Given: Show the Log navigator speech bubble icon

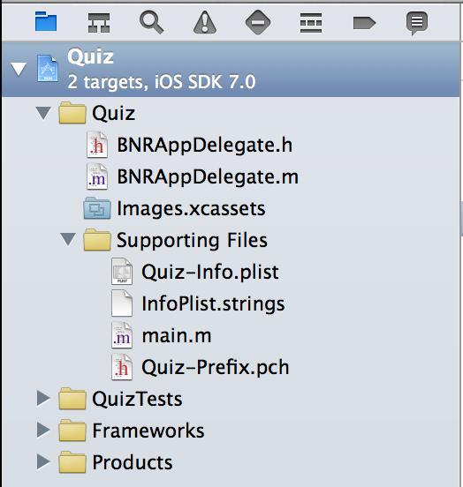Looking at the screenshot, I should [x=417, y=23].
